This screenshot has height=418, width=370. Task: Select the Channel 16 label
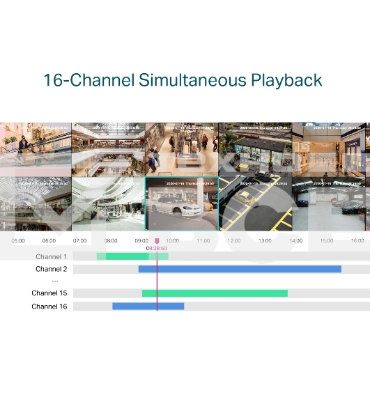click(x=49, y=307)
